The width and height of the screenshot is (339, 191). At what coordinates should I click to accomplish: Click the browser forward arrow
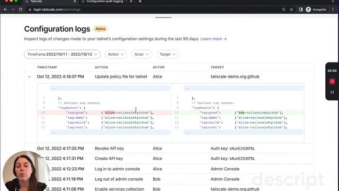click(x=13, y=10)
